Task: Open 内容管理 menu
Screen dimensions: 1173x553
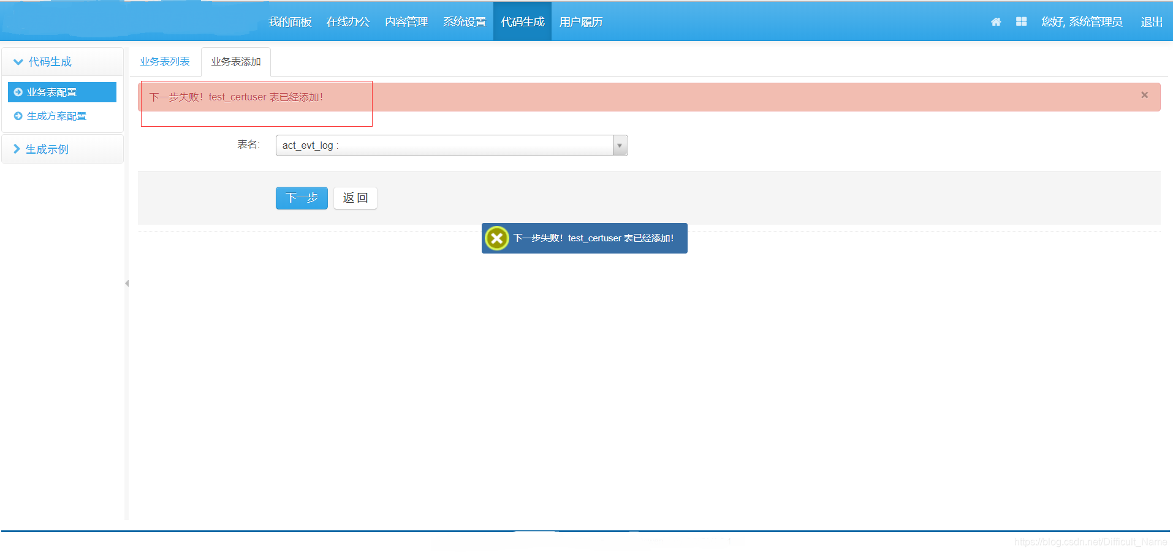Action: click(x=406, y=22)
